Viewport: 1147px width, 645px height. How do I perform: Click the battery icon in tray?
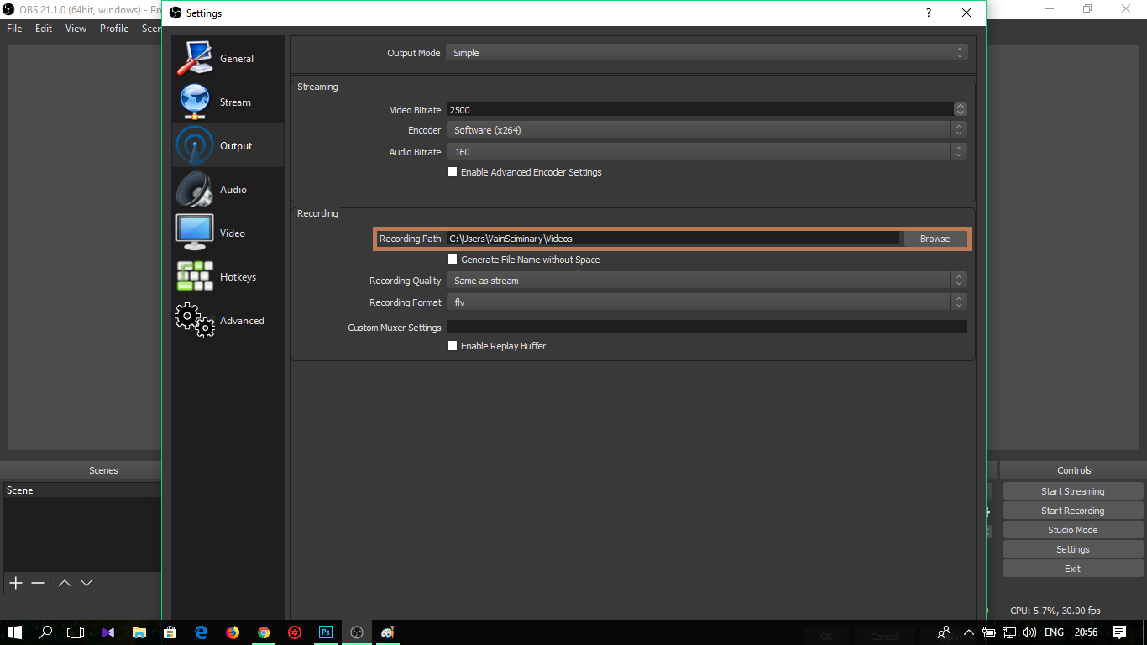point(989,632)
